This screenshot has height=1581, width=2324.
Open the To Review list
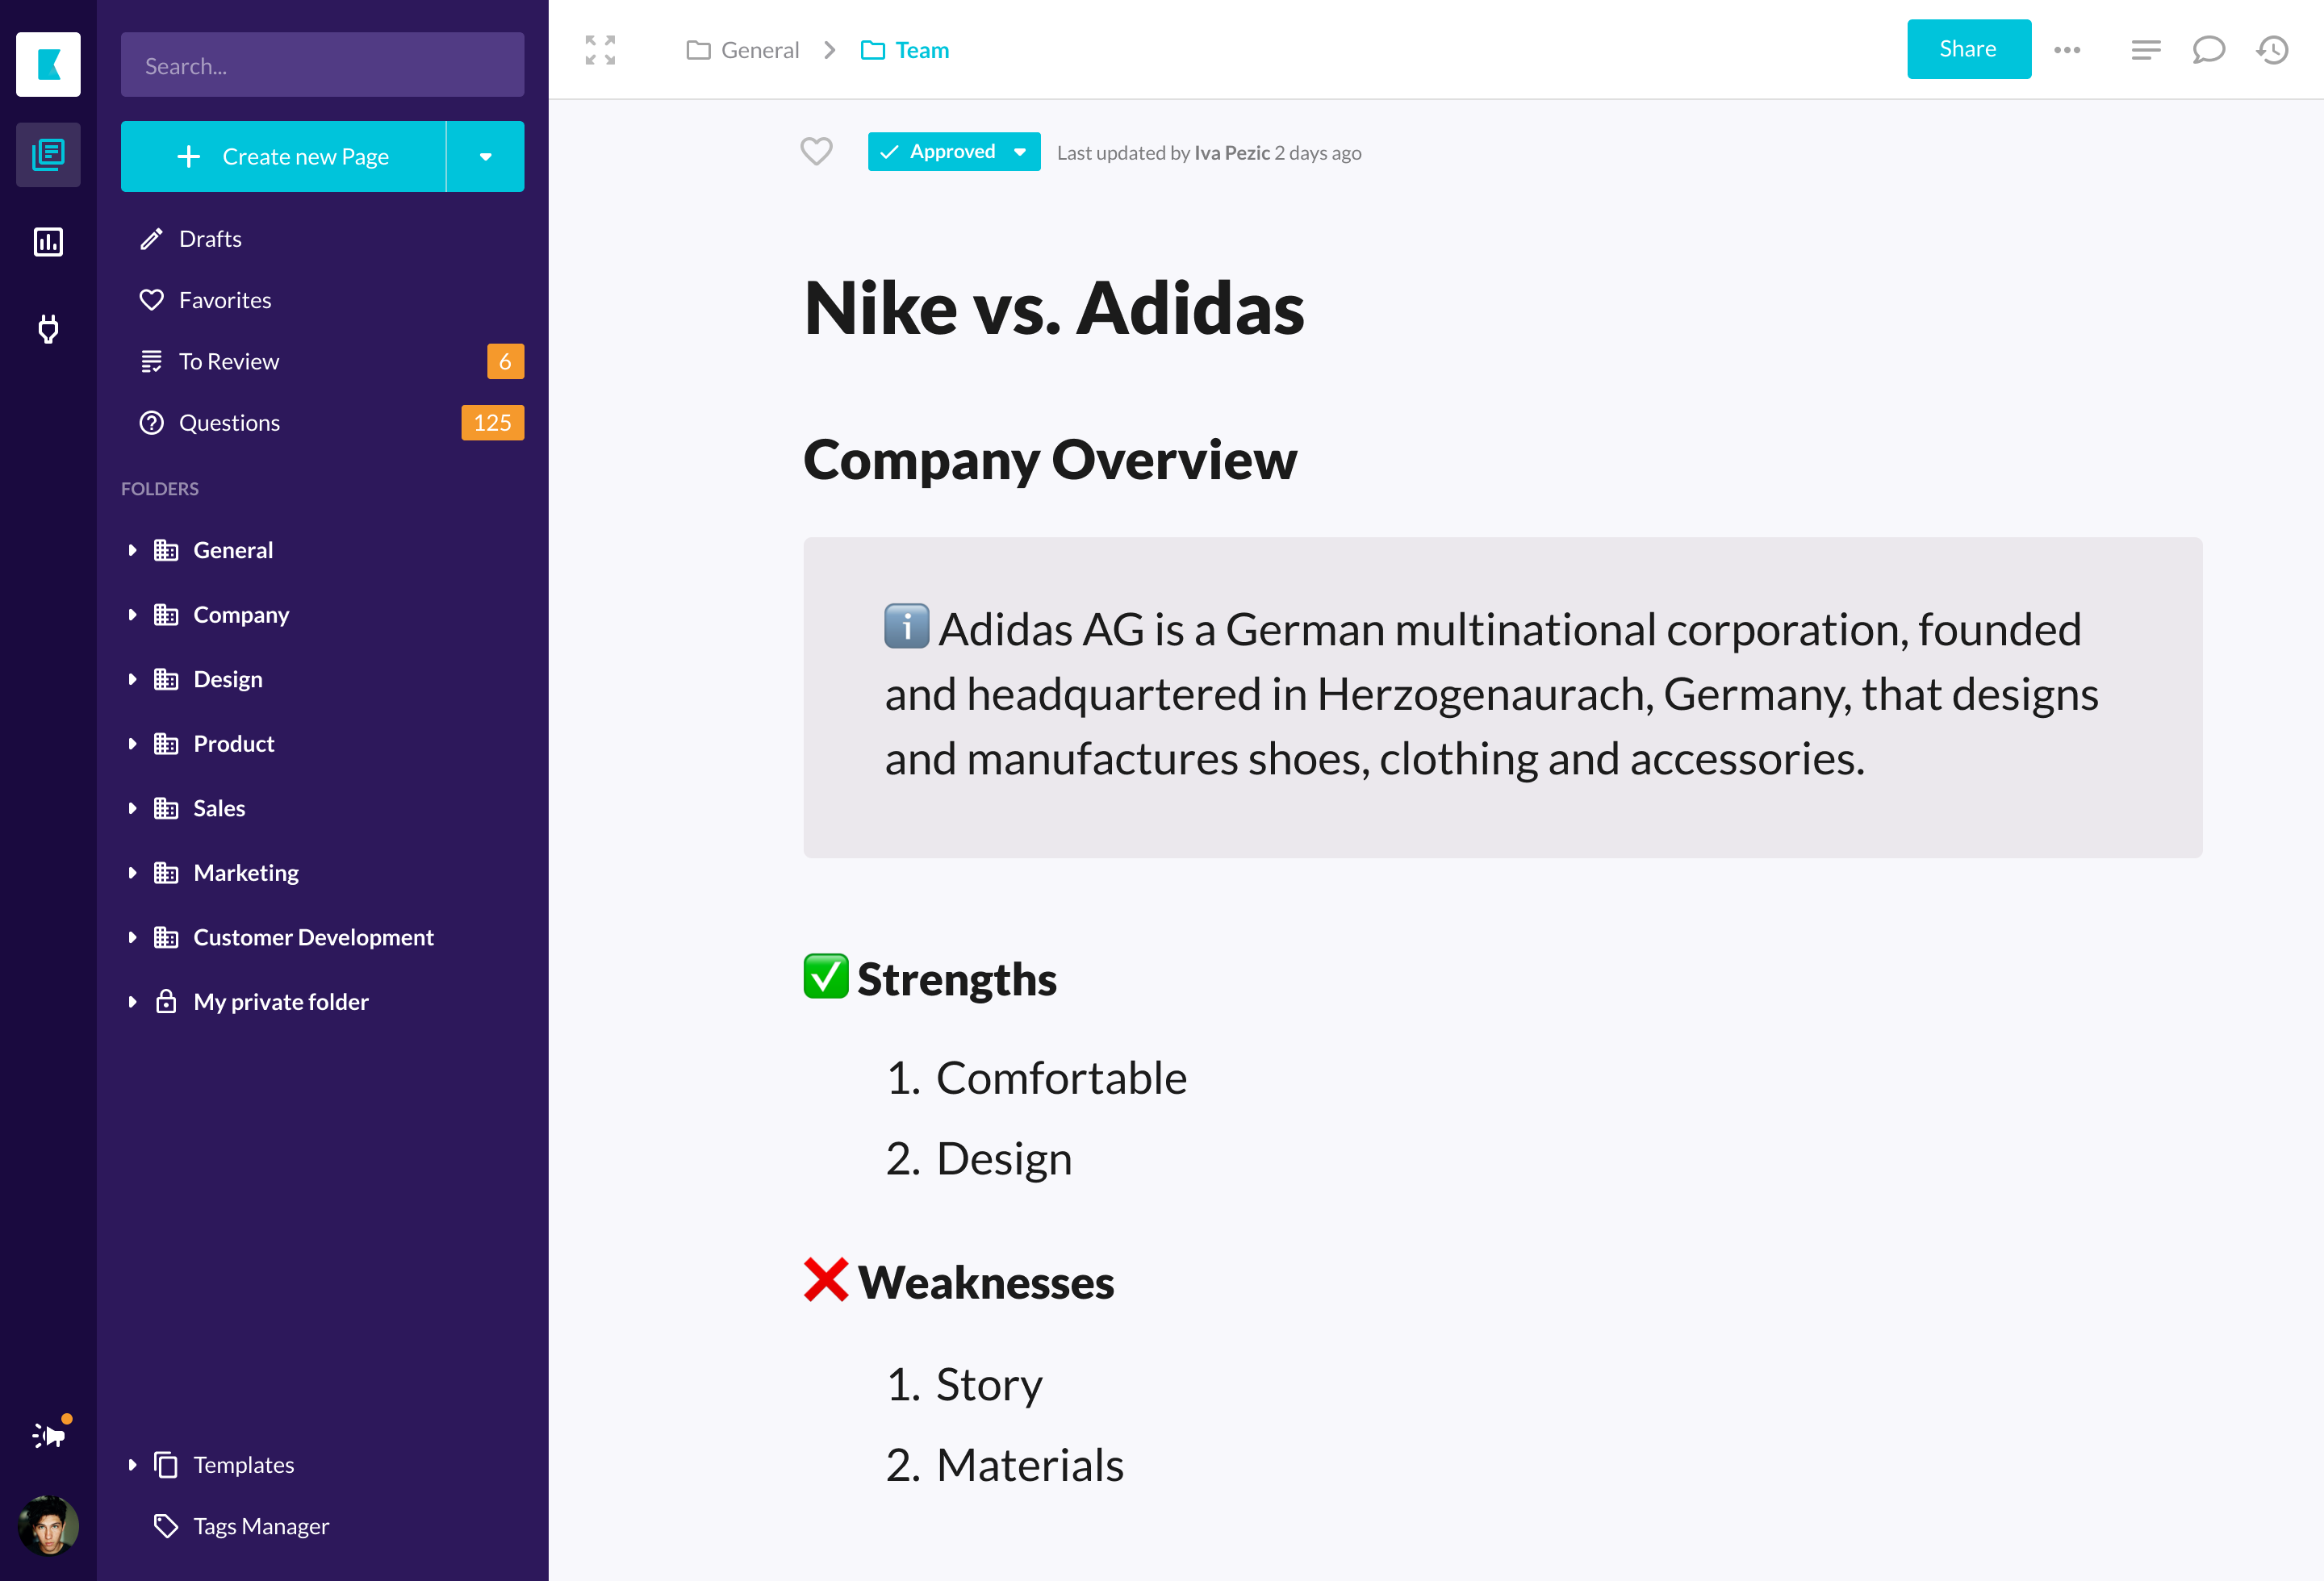point(229,361)
